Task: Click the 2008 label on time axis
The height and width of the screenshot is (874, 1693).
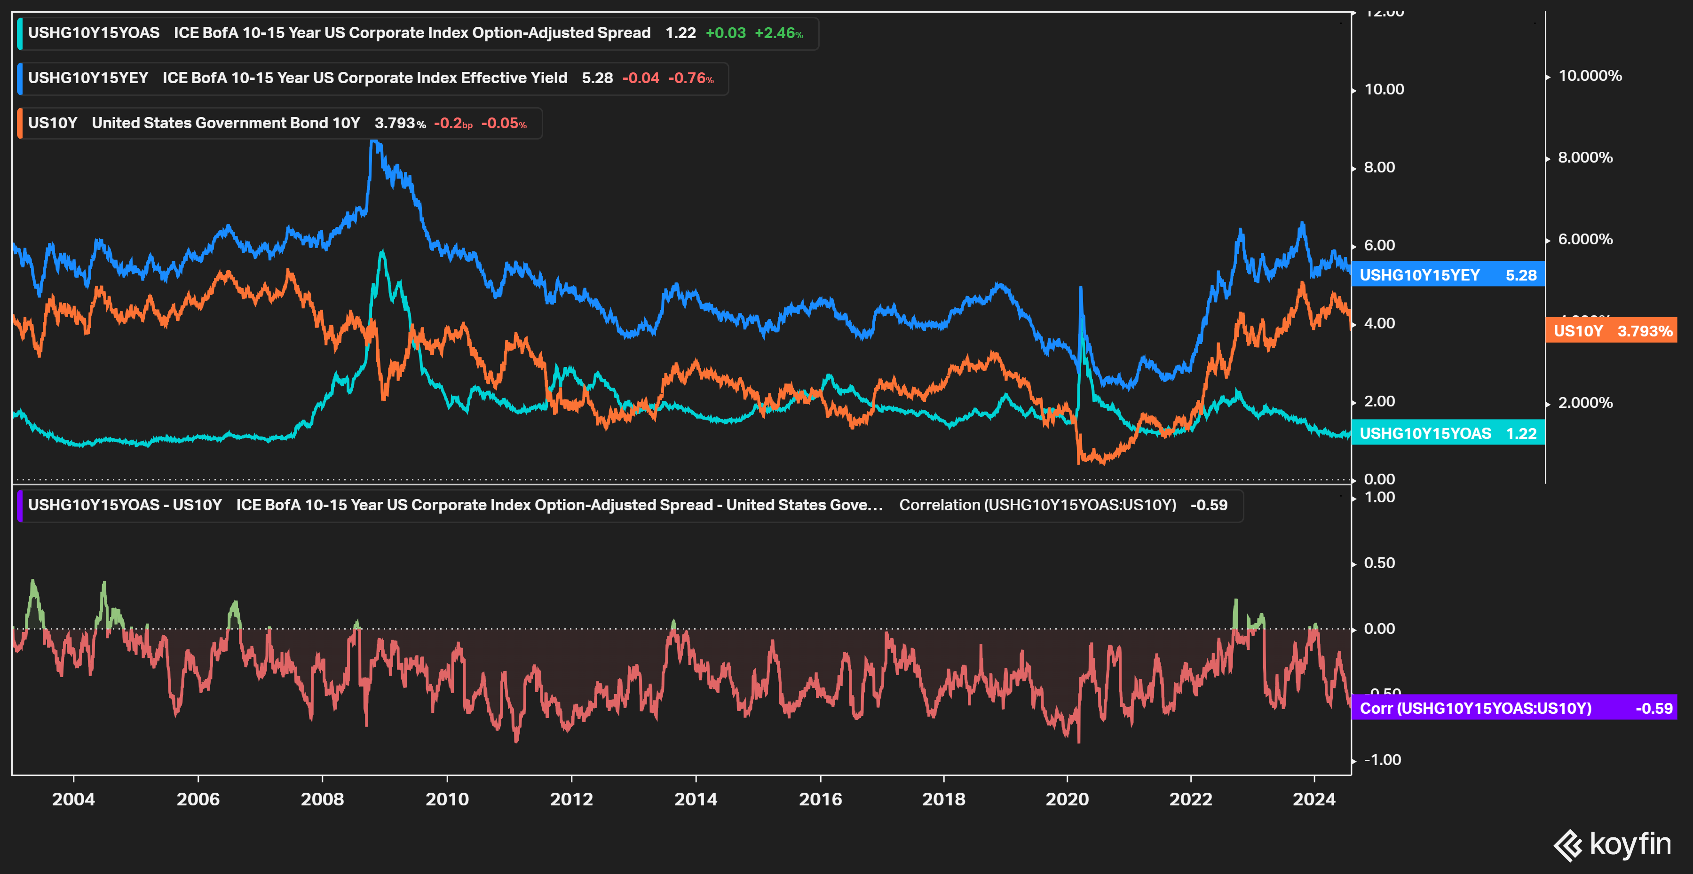Action: click(x=322, y=799)
